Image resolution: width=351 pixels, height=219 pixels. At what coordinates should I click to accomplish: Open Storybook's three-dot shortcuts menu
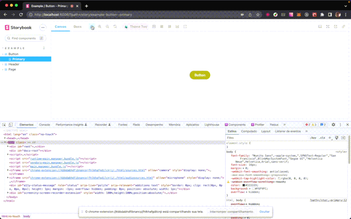[x=43, y=28]
